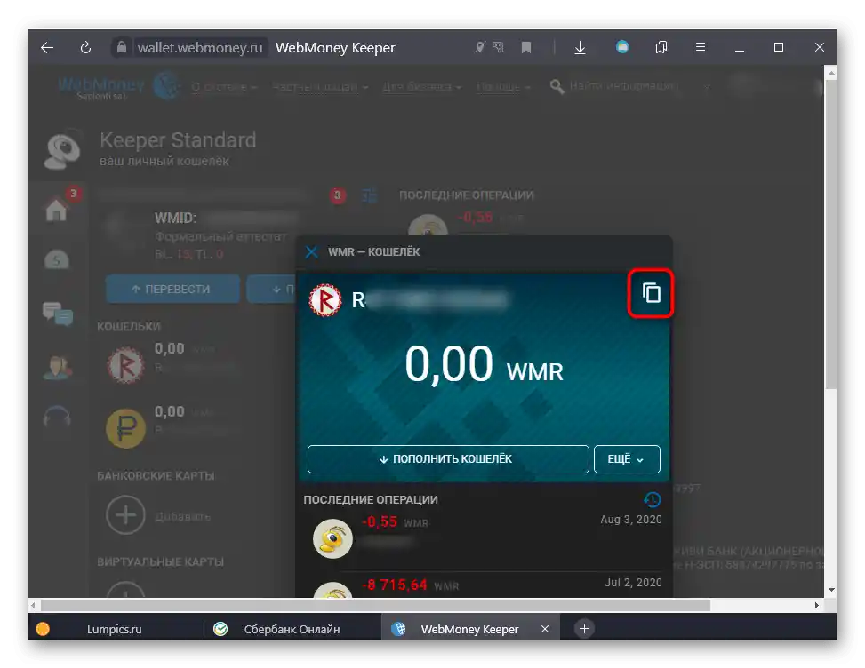Expand the ЕЩЁ dropdown menu
The width and height of the screenshot is (865, 668).
click(x=627, y=459)
